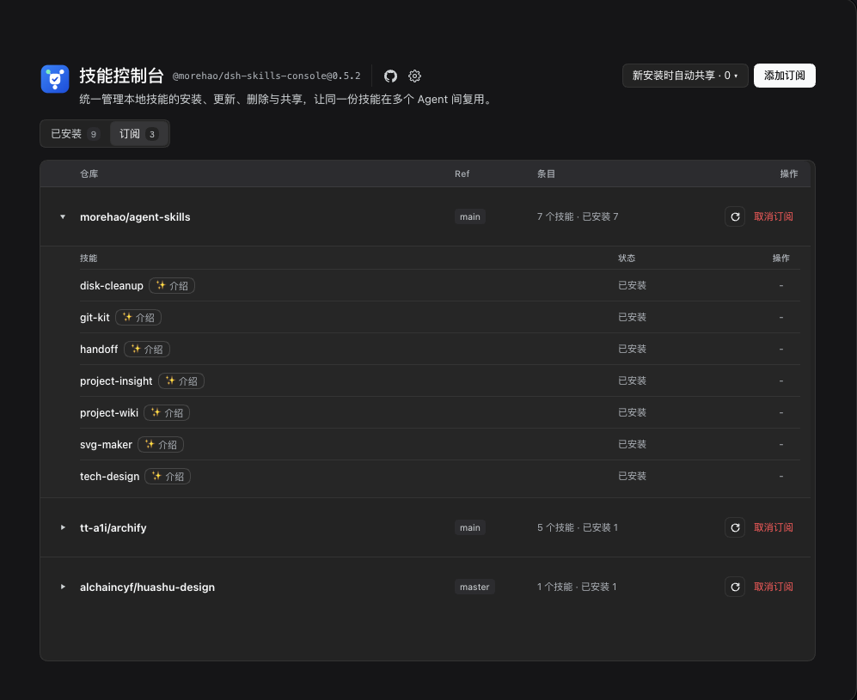The height and width of the screenshot is (700, 857).
Task: Click the Ref column header
Action: pyautogui.click(x=462, y=173)
